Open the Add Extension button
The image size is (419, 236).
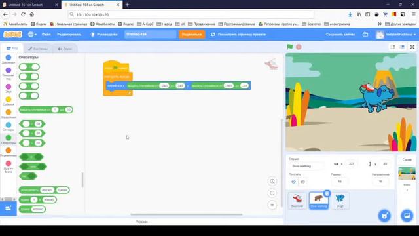tap(9, 208)
